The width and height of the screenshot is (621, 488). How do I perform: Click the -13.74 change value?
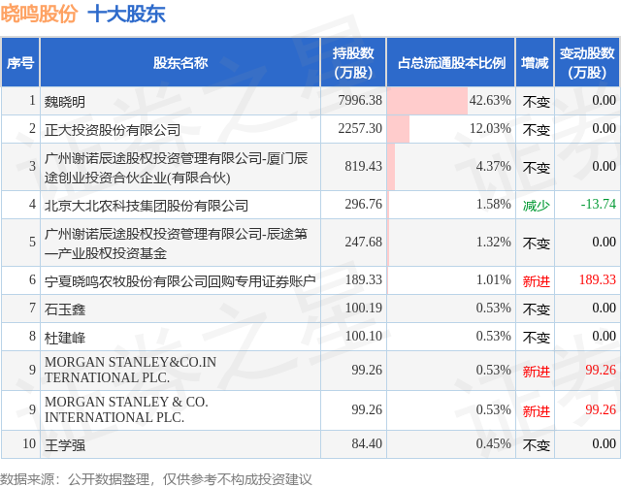(x=598, y=204)
